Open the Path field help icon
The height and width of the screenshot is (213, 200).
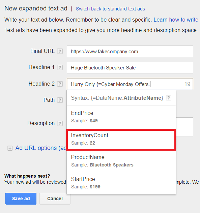click(x=60, y=100)
